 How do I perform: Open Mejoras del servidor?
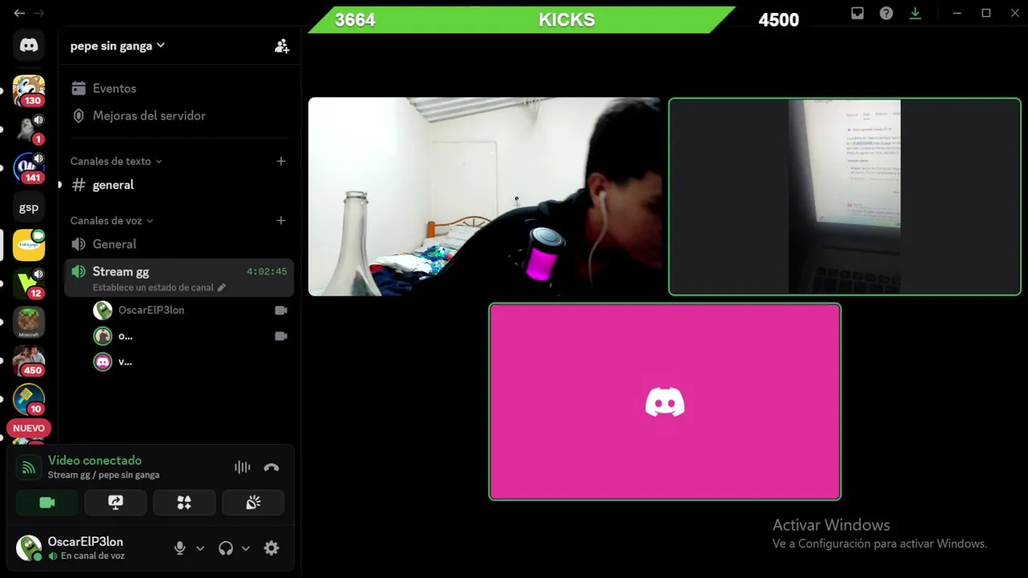pos(149,116)
